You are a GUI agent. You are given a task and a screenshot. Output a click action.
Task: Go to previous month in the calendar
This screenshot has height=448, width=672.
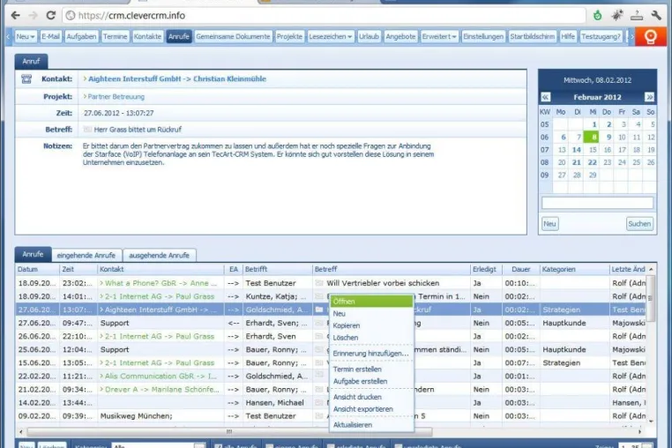(x=545, y=97)
